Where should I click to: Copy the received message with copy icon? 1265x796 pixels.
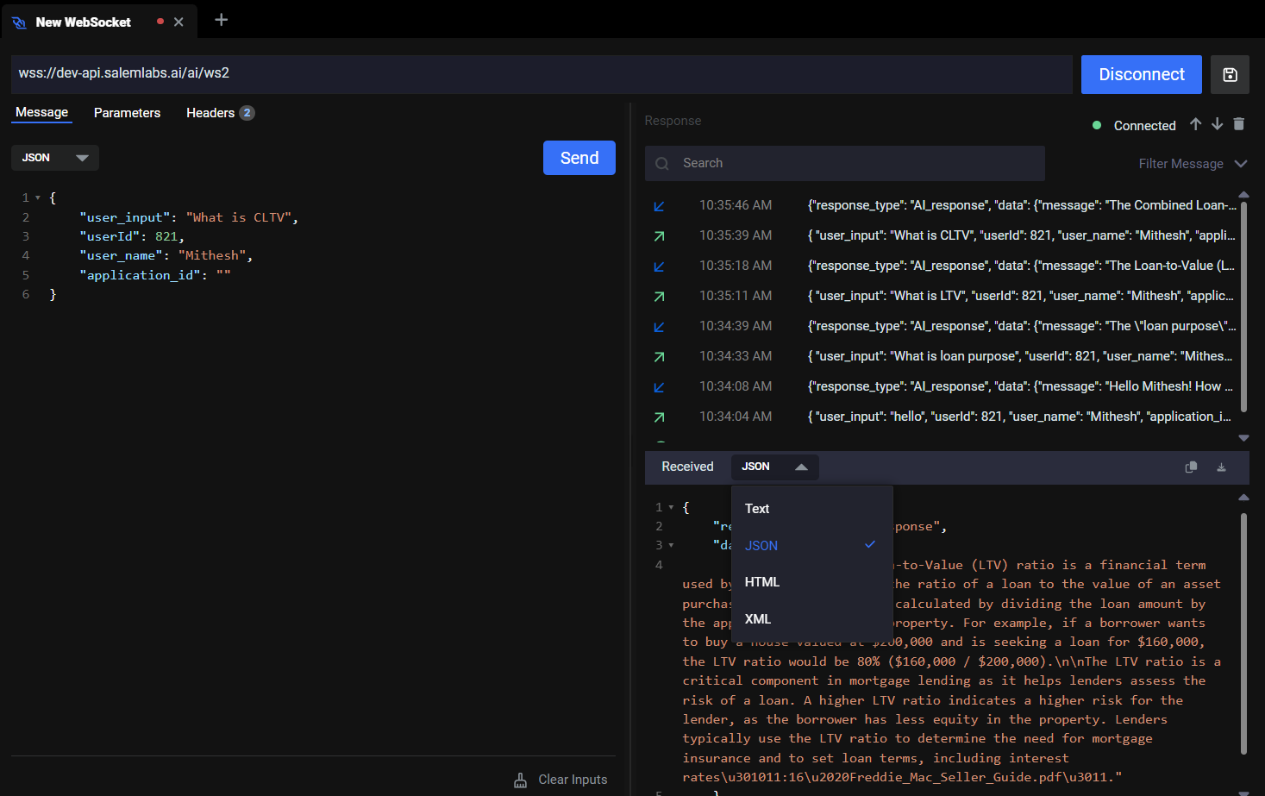[1191, 467]
